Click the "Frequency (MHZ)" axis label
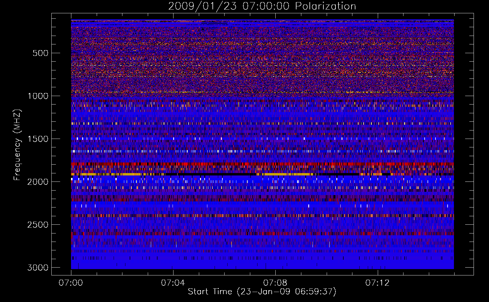489x302 pixels. pyautogui.click(x=17, y=145)
